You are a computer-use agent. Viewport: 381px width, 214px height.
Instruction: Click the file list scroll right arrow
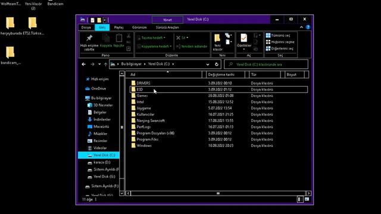coord(308,193)
